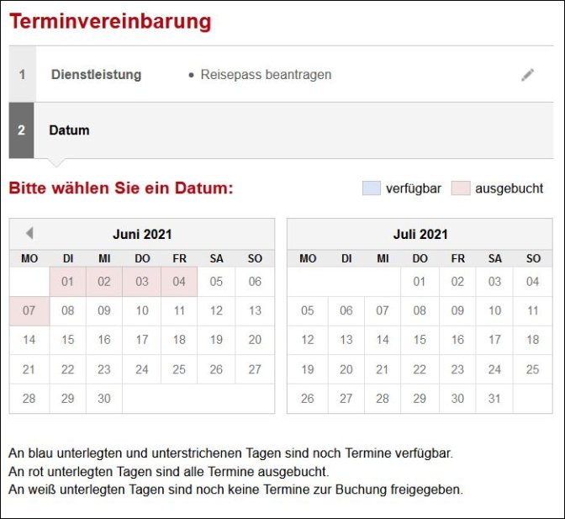565x519 pixels.
Task: Select day 15 in Juni 2021
Action: pos(68,340)
